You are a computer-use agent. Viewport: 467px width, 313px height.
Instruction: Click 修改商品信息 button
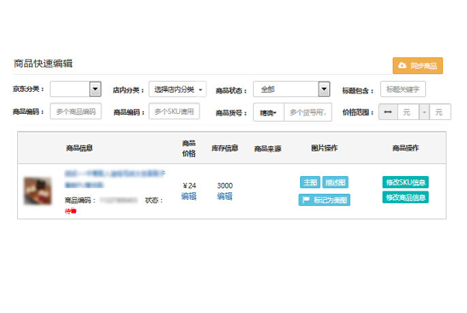(x=406, y=197)
